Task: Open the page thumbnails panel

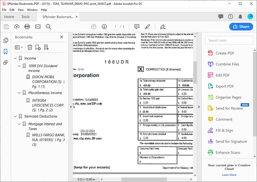Action: pyautogui.click(x=6, y=40)
